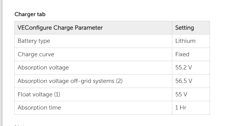236x126 pixels.
Task: Click the 55 V value
Action: pos(181,95)
